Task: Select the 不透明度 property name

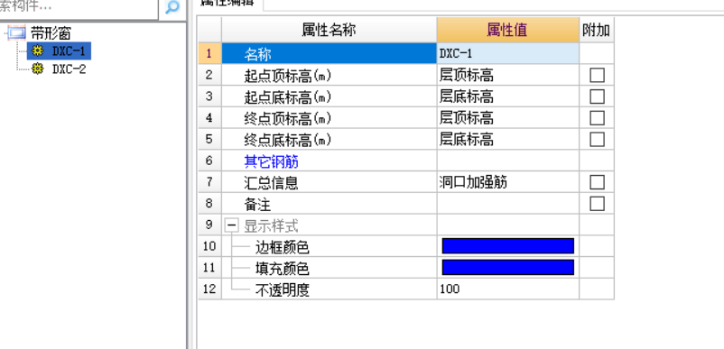Action: pos(283,290)
